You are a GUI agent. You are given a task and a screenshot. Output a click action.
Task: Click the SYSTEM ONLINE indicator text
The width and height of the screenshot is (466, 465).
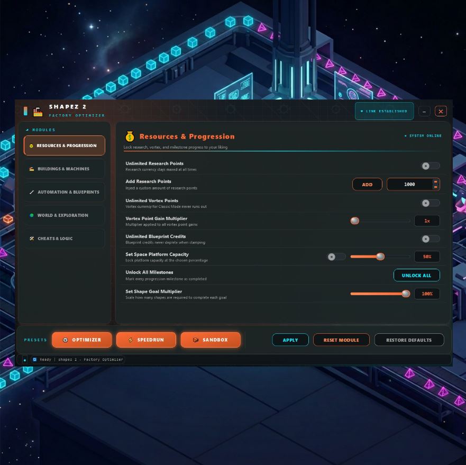[x=423, y=135]
